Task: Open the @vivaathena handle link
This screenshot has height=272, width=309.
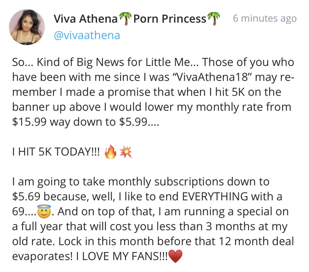Action: (x=87, y=35)
